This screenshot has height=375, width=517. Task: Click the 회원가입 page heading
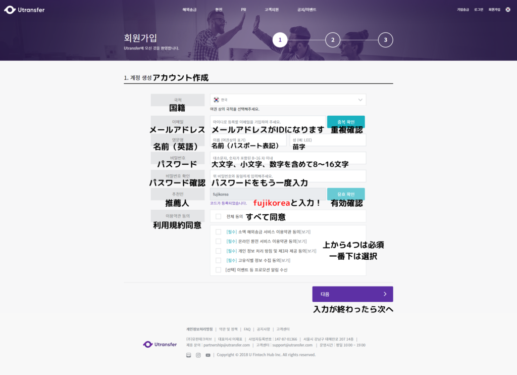(x=140, y=38)
